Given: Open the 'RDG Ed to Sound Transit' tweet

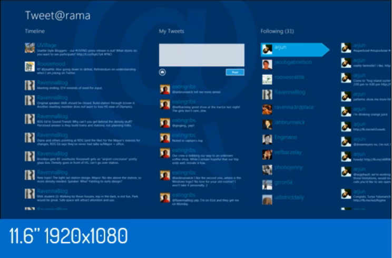Looking at the screenshot, I should coord(83,121).
